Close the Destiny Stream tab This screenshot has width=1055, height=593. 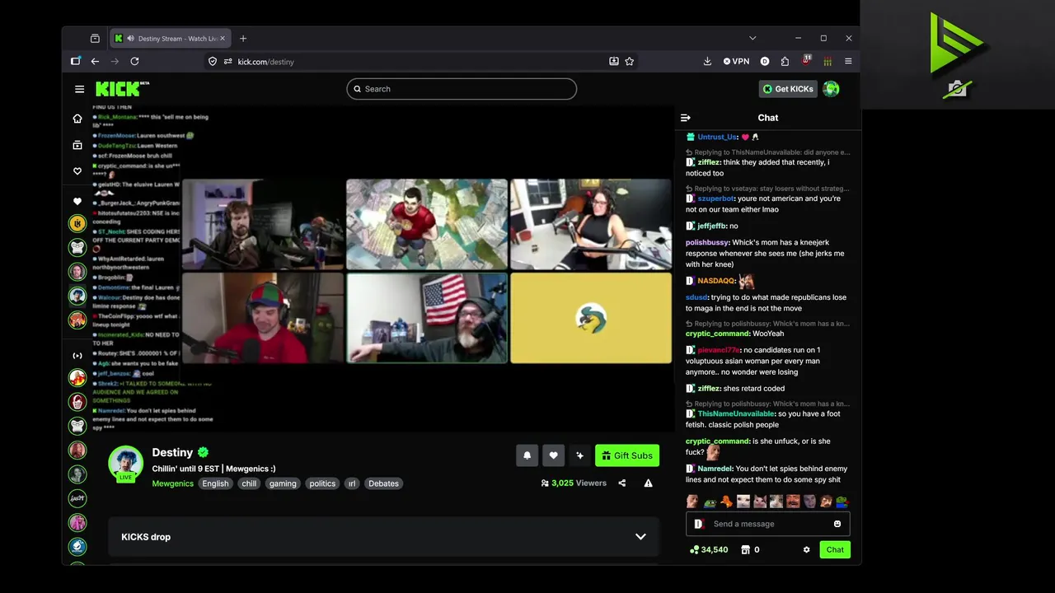tap(223, 38)
